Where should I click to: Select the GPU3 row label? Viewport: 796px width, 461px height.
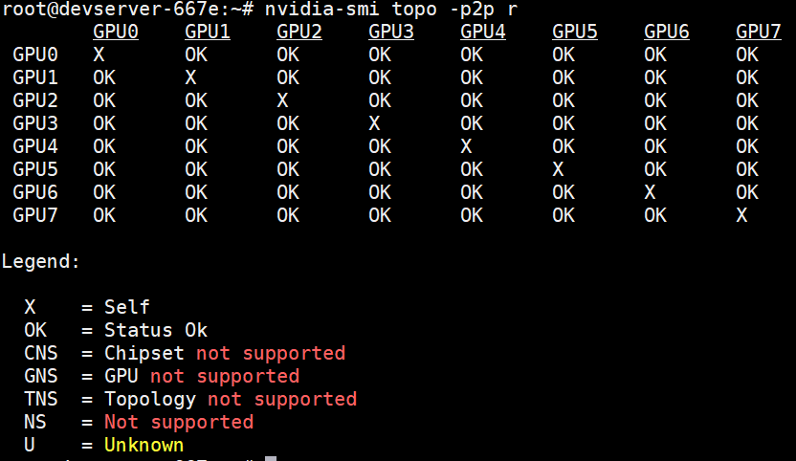click(x=36, y=123)
